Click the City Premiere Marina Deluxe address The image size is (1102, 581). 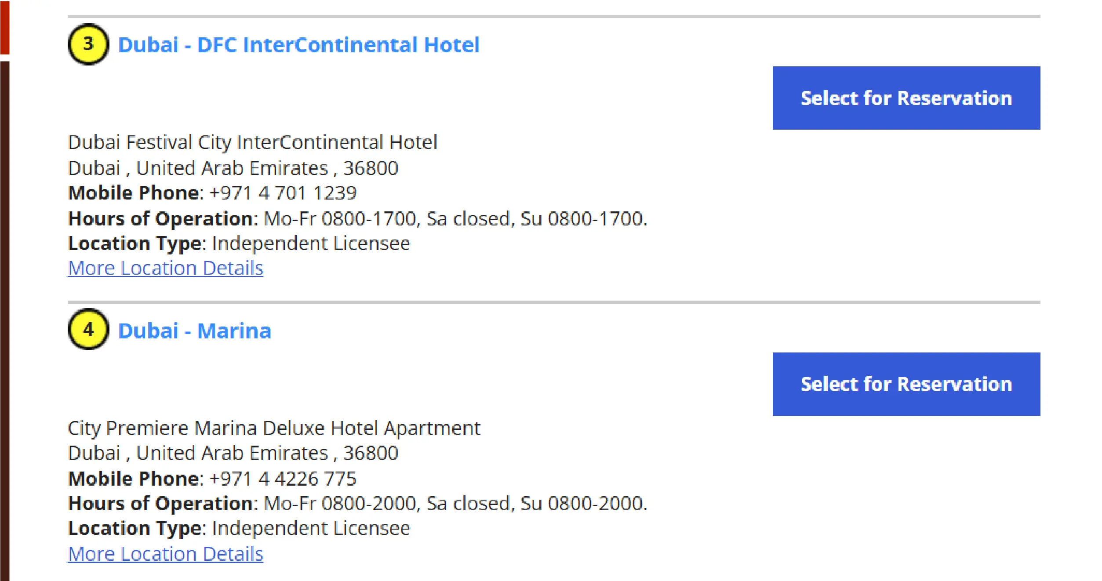274,428
